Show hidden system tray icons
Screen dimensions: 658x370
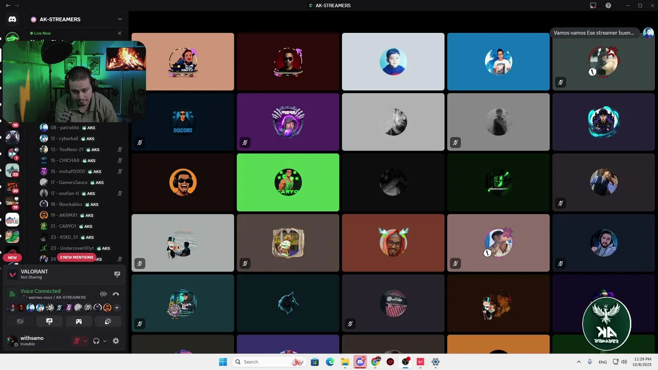579,362
